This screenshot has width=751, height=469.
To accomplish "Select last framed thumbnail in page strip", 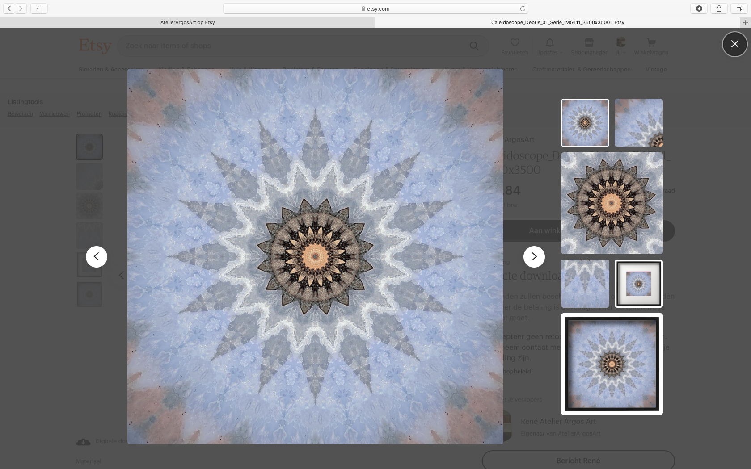I will point(89,294).
